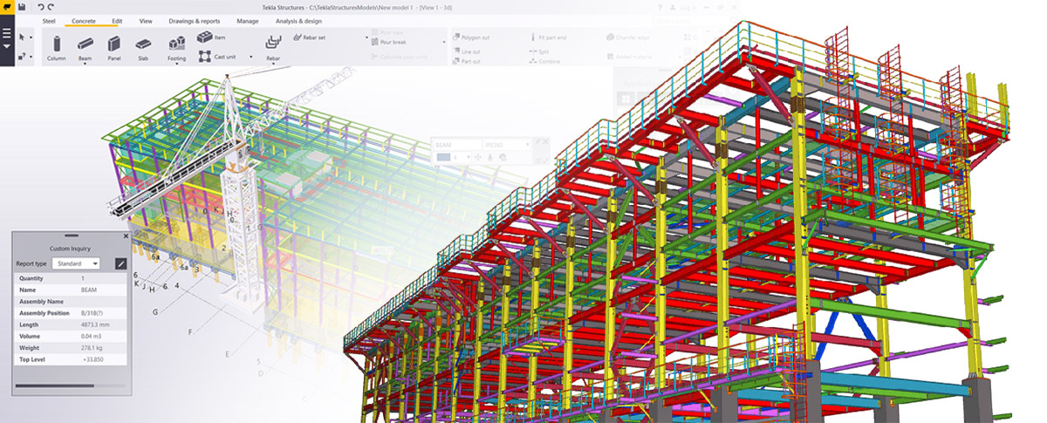Viewport: 1047px width, 423px height.
Task: Click the horizontal scrollbar in Custom Inquiry
Action: click(55, 385)
